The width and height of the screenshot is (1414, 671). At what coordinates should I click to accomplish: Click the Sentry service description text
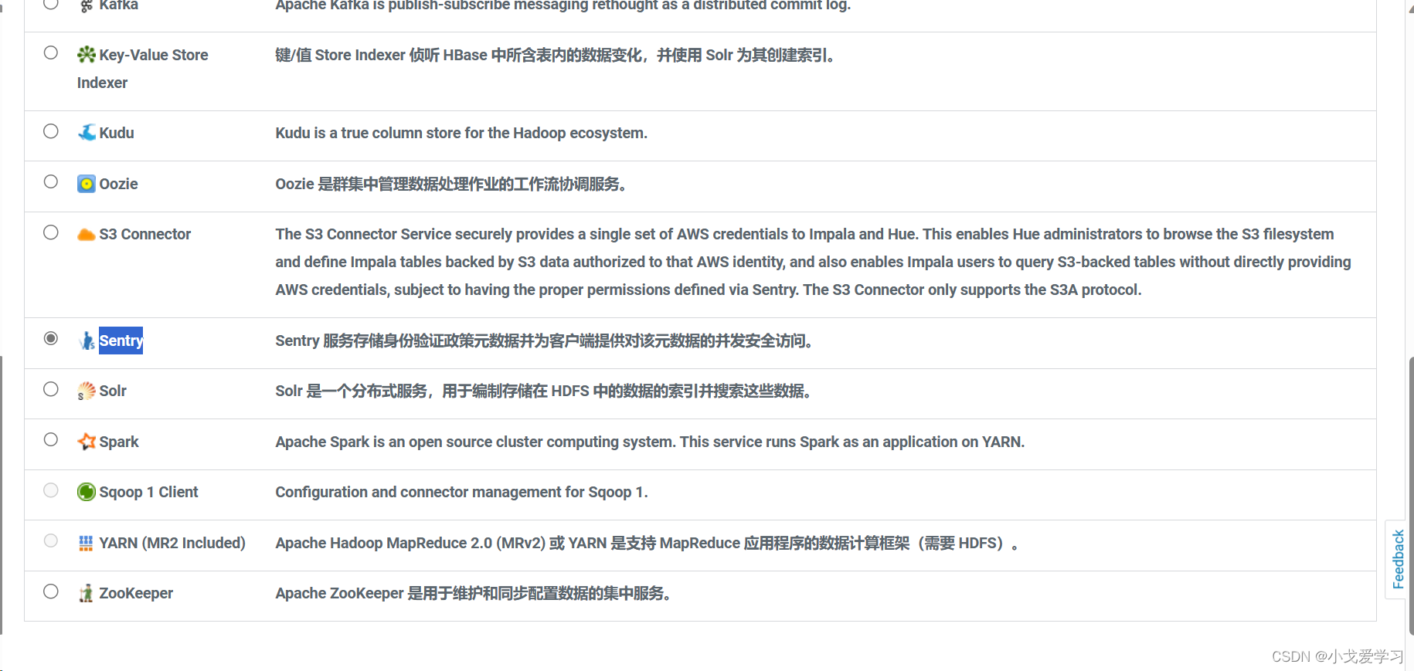pyautogui.click(x=543, y=341)
